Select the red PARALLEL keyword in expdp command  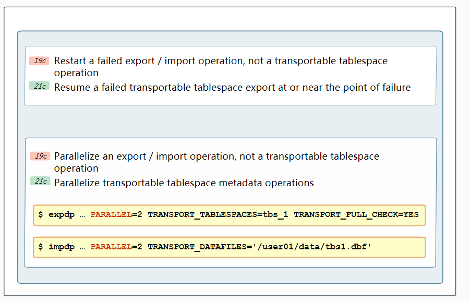(111, 214)
